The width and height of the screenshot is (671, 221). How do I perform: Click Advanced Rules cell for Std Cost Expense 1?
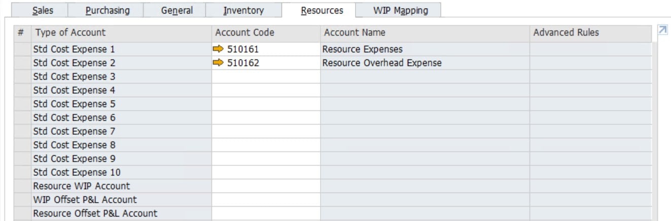click(x=590, y=49)
